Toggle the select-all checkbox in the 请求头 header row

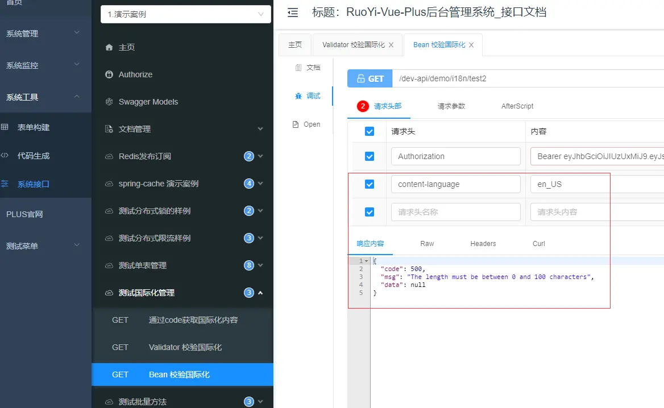(370, 131)
